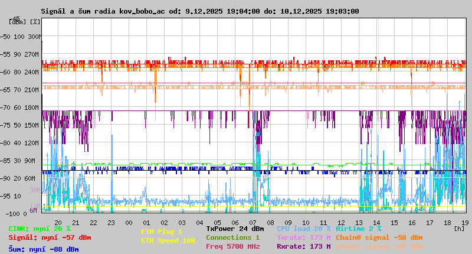
Task: Click the 'TxPower 24 dBm' legend label
Action: point(235,229)
